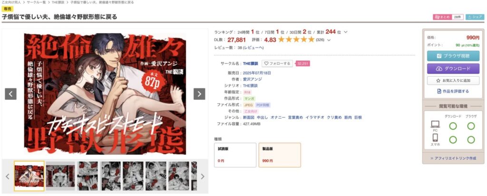Select the second preview thumbnail

click(x=60, y=176)
